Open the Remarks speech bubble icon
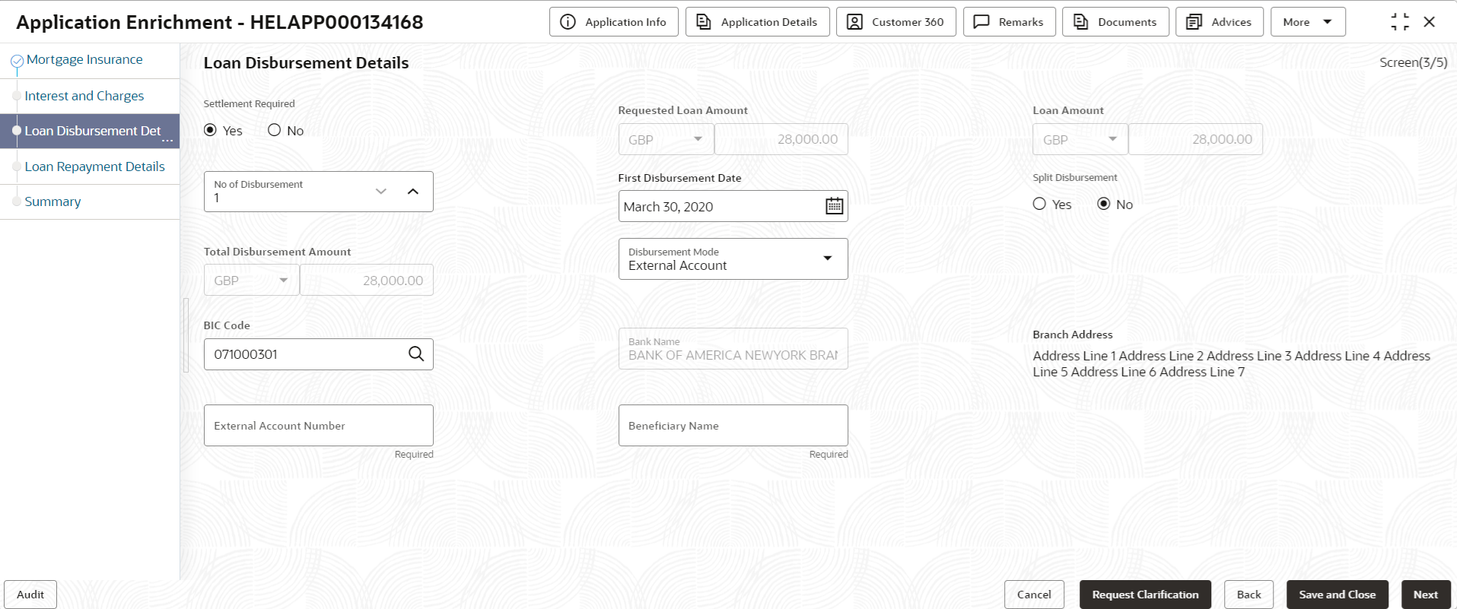This screenshot has height=609, width=1457. [x=981, y=22]
